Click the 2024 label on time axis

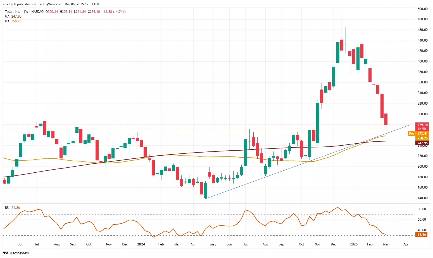[141, 244]
